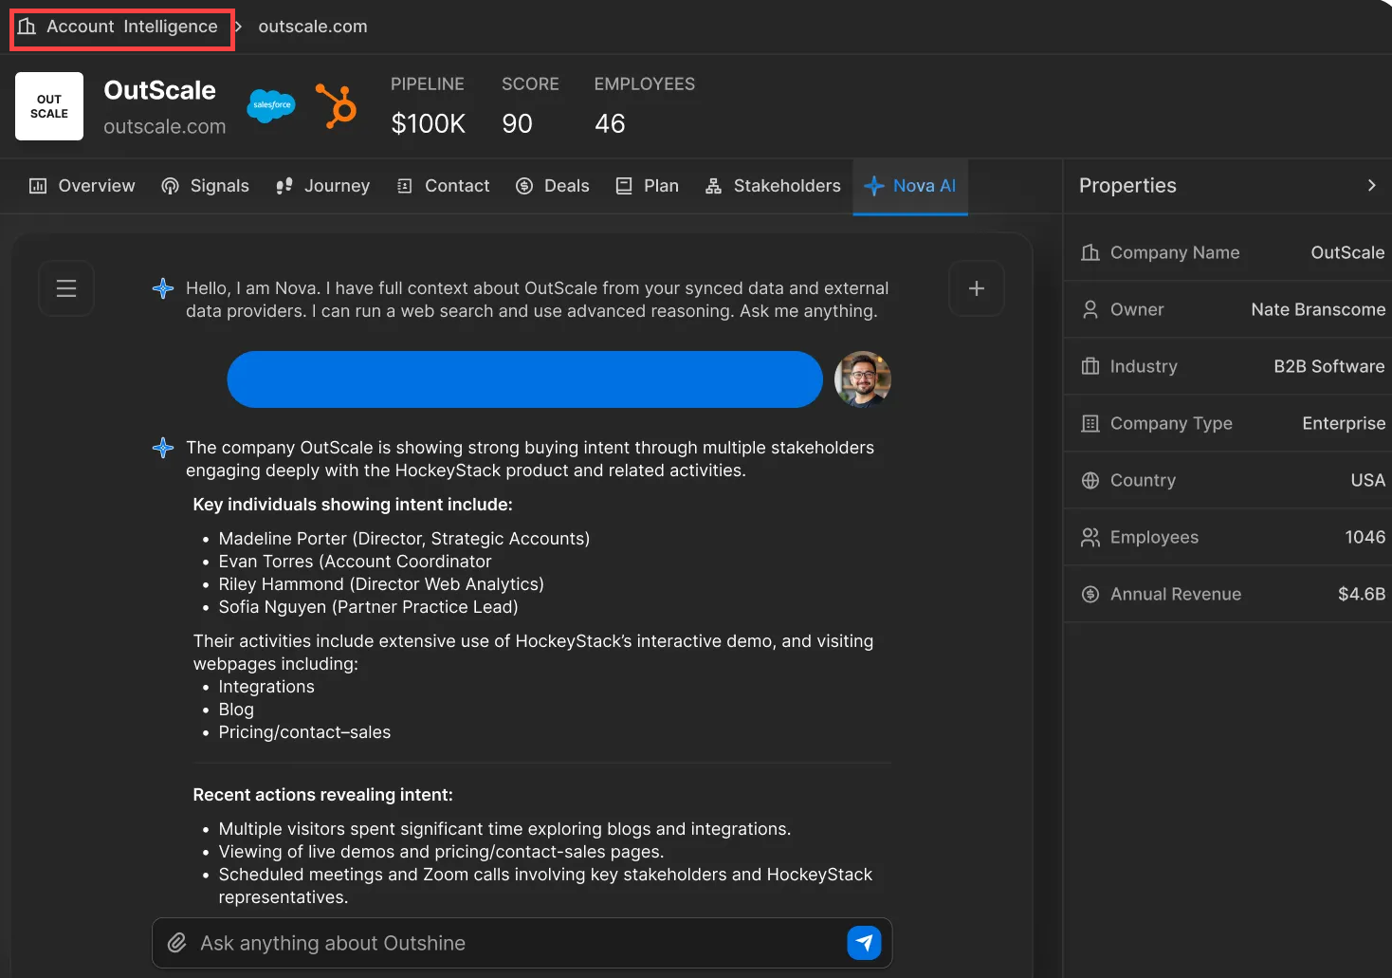Viewport: 1392px width, 978px height.
Task: Click the Company Name value OutScale
Action: tap(1347, 252)
